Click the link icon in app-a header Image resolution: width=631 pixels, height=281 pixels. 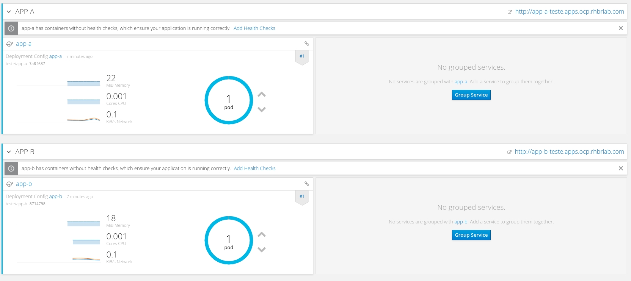(307, 44)
